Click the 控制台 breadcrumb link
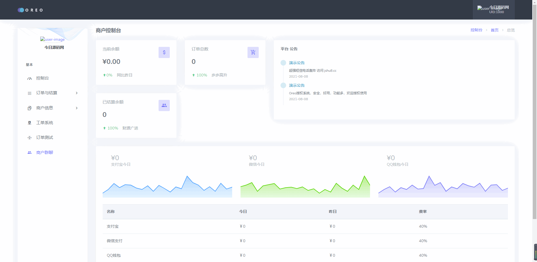This screenshot has width=537, height=262. tap(476, 30)
